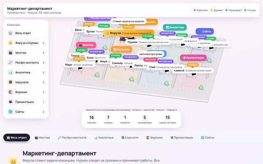Click the teal Аналитика team label in office
The width and height of the screenshot is (263, 164).
tap(175, 27)
